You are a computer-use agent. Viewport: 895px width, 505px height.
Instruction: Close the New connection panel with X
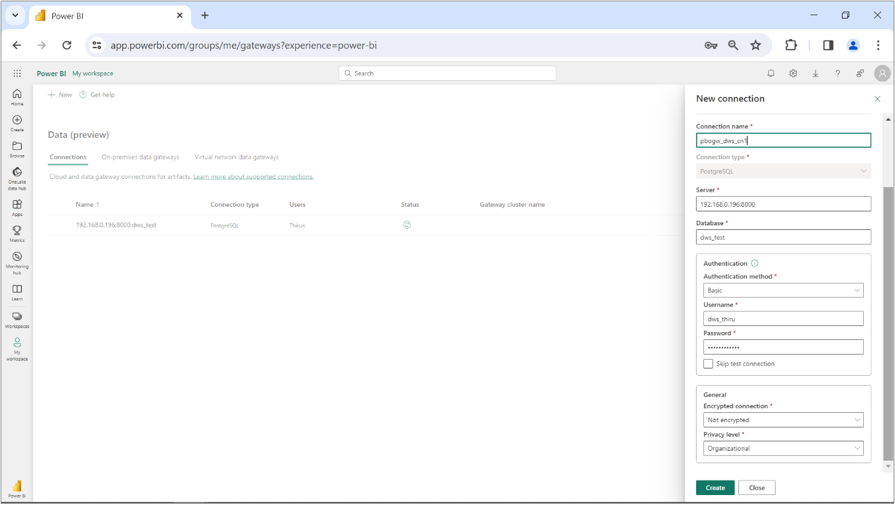[x=878, y=99]
